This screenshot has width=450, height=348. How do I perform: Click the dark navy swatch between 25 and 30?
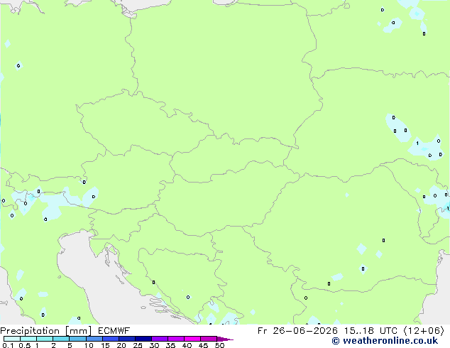(x=143, y=339)
